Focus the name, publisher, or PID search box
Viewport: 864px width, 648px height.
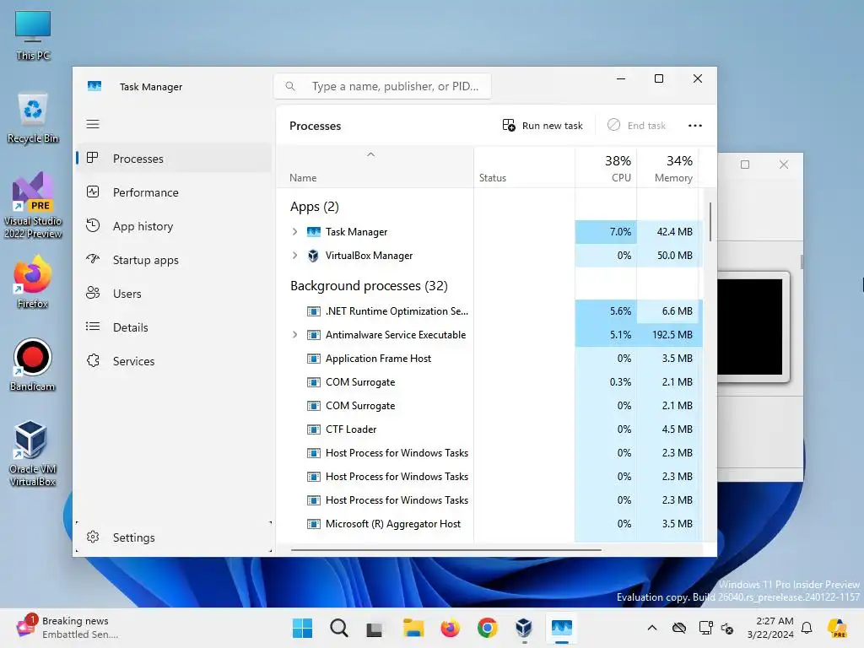tap(382, 87)
